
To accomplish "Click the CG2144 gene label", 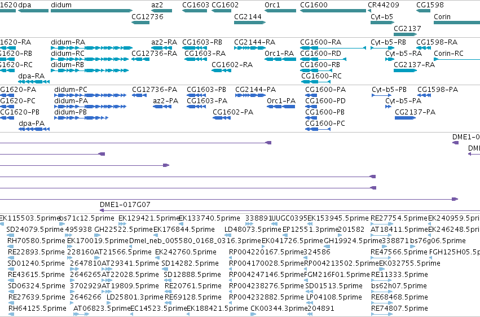I will click(248, 17).
